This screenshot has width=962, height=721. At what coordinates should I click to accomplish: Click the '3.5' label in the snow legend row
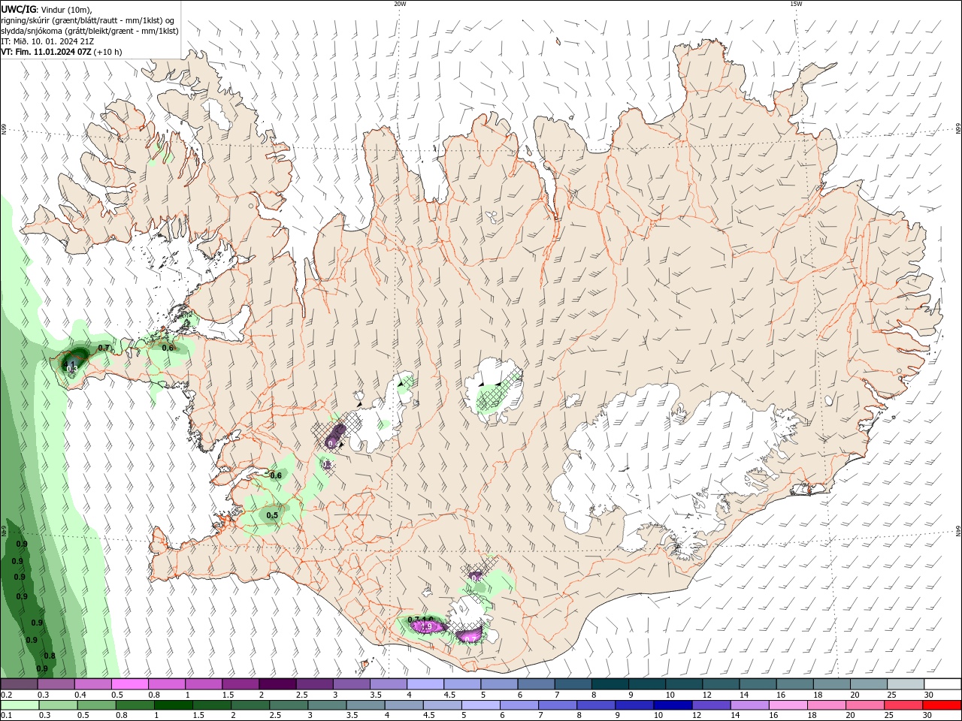[376, 695]
